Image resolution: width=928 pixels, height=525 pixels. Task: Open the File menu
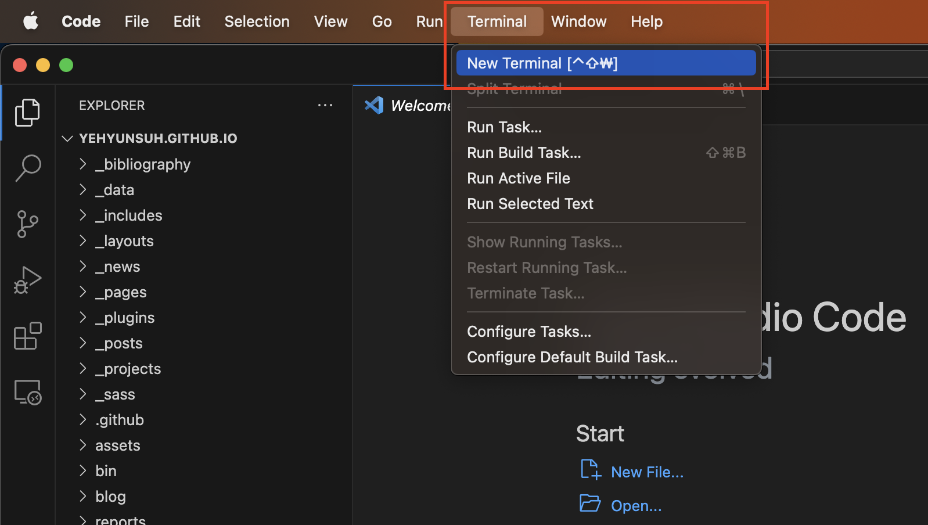(136, 21)
